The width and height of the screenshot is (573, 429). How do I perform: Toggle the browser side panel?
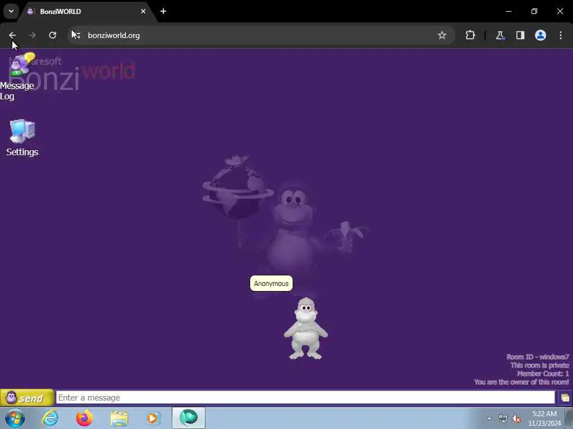(520, 35)
